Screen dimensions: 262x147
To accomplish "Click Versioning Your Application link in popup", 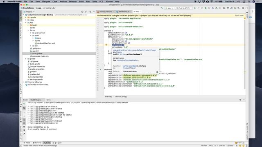I will pyautogui.click(x=127, y=60).
